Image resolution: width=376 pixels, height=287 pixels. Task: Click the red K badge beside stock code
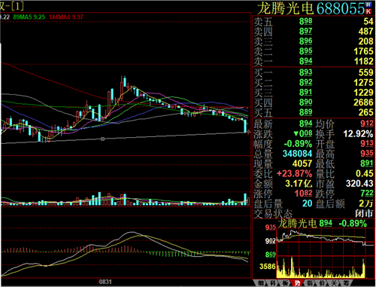coord(368,11)
